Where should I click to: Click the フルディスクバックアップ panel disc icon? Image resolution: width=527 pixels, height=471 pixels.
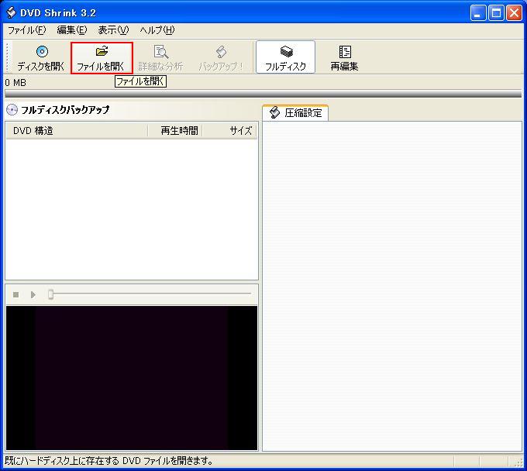12,110
